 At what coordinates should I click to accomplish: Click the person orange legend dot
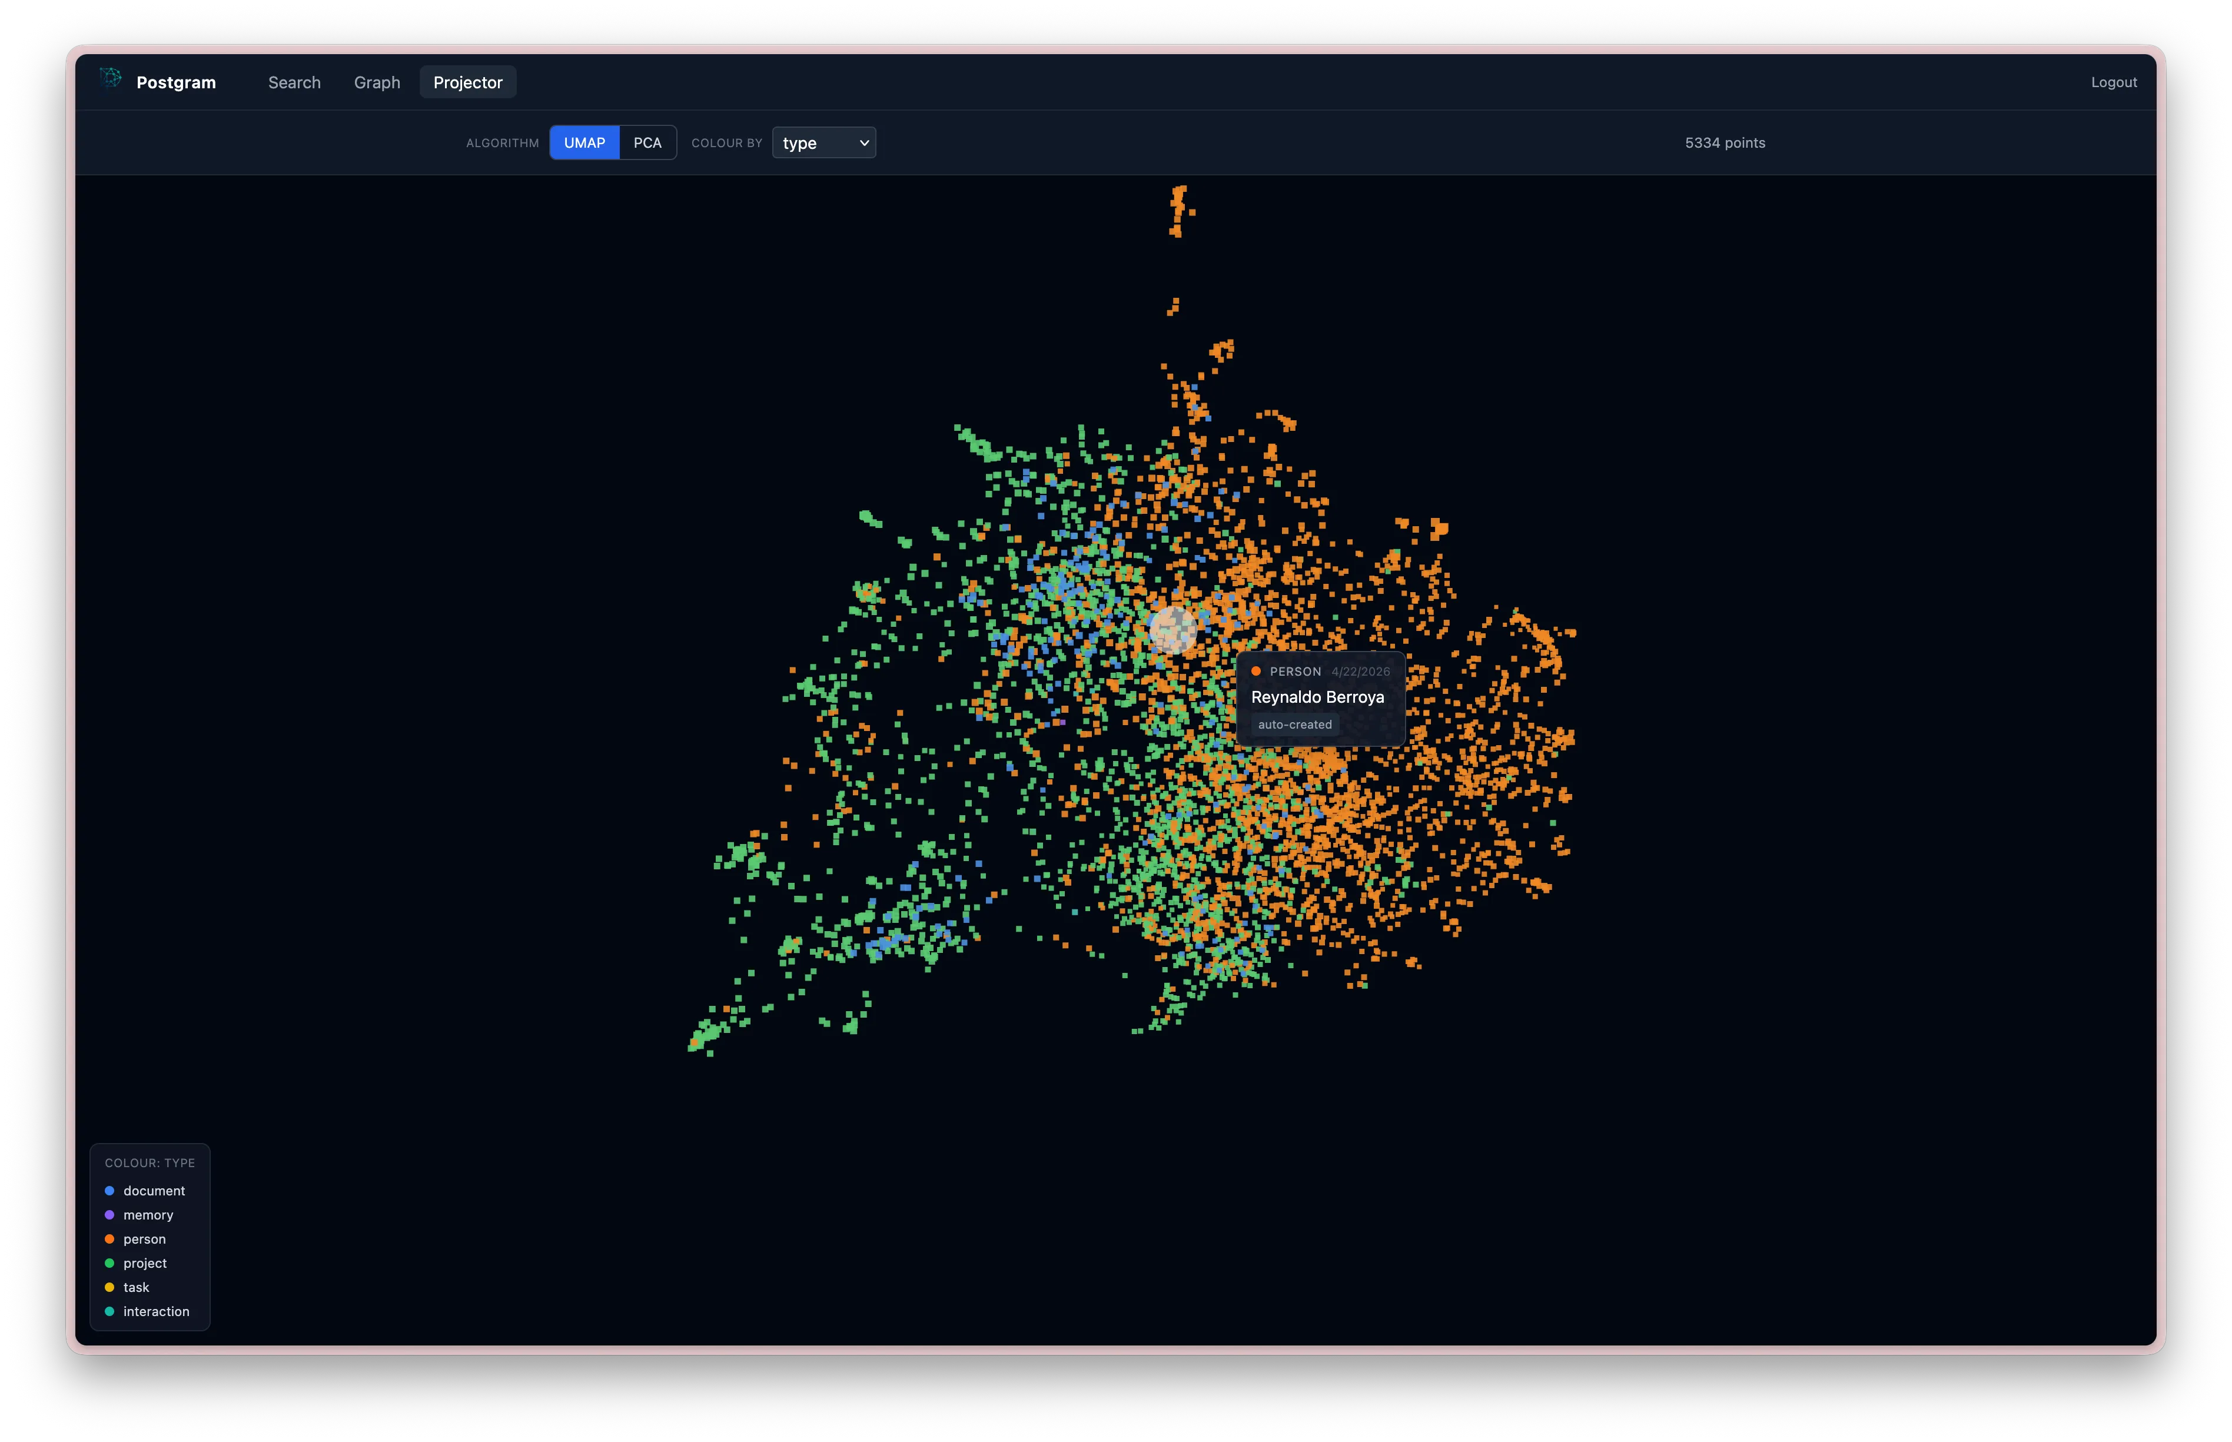click(x=109, y=1239)
